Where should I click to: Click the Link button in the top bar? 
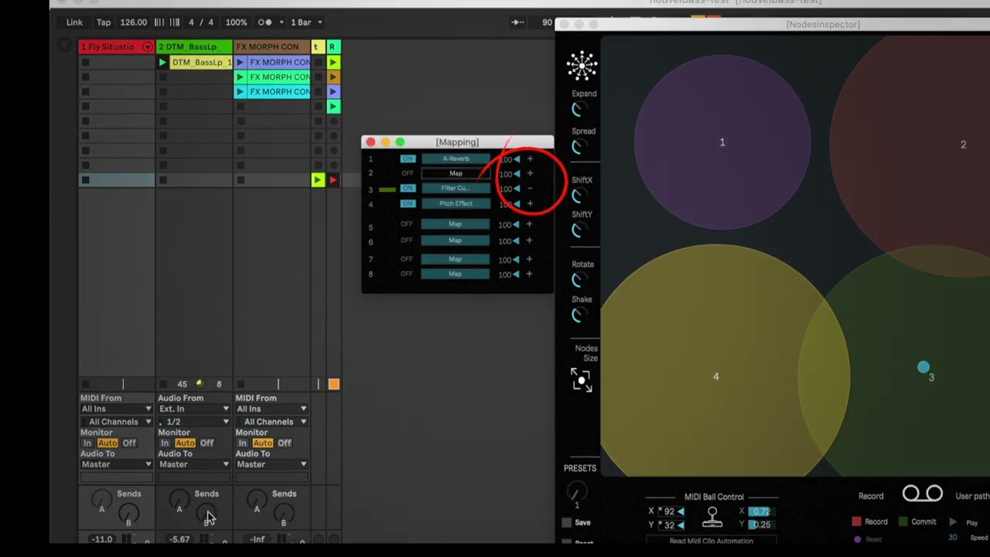pyautogui.click(x=74, y=22)
